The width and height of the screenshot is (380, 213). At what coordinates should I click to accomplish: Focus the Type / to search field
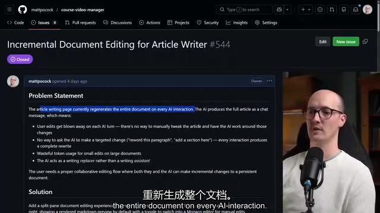pyautogui.click(x=244, y=9)
